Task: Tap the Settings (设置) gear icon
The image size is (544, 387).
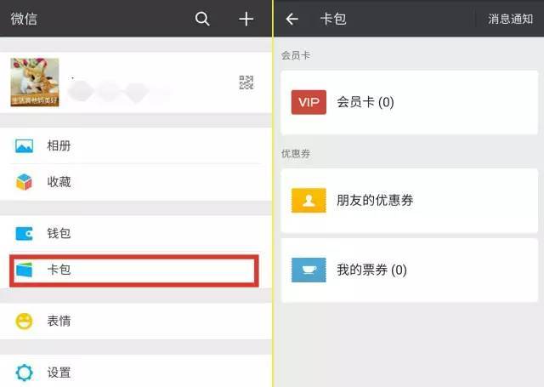Action: click(25, 373)
